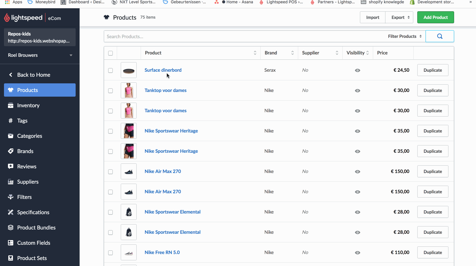Click the Categories folder icon
This screenshot has width=476, height=266.
[11, 136]
